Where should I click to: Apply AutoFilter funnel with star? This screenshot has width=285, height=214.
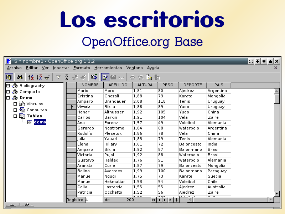tap(47, 77)
